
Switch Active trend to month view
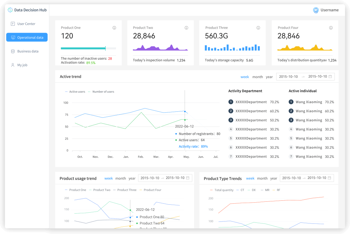tap(257, 77)
